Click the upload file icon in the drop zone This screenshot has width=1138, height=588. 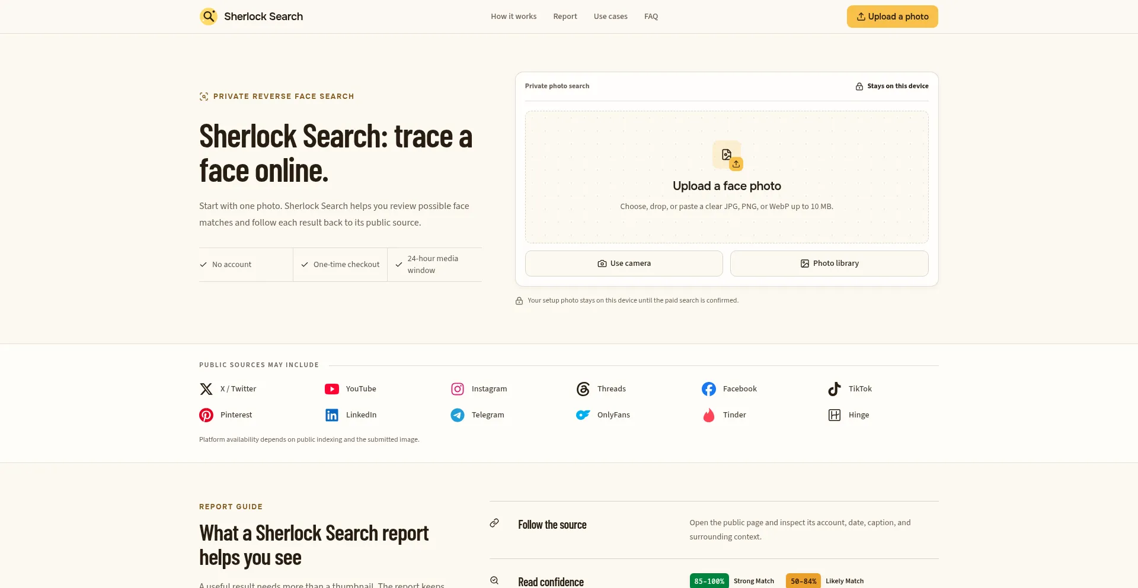point(727,155)
